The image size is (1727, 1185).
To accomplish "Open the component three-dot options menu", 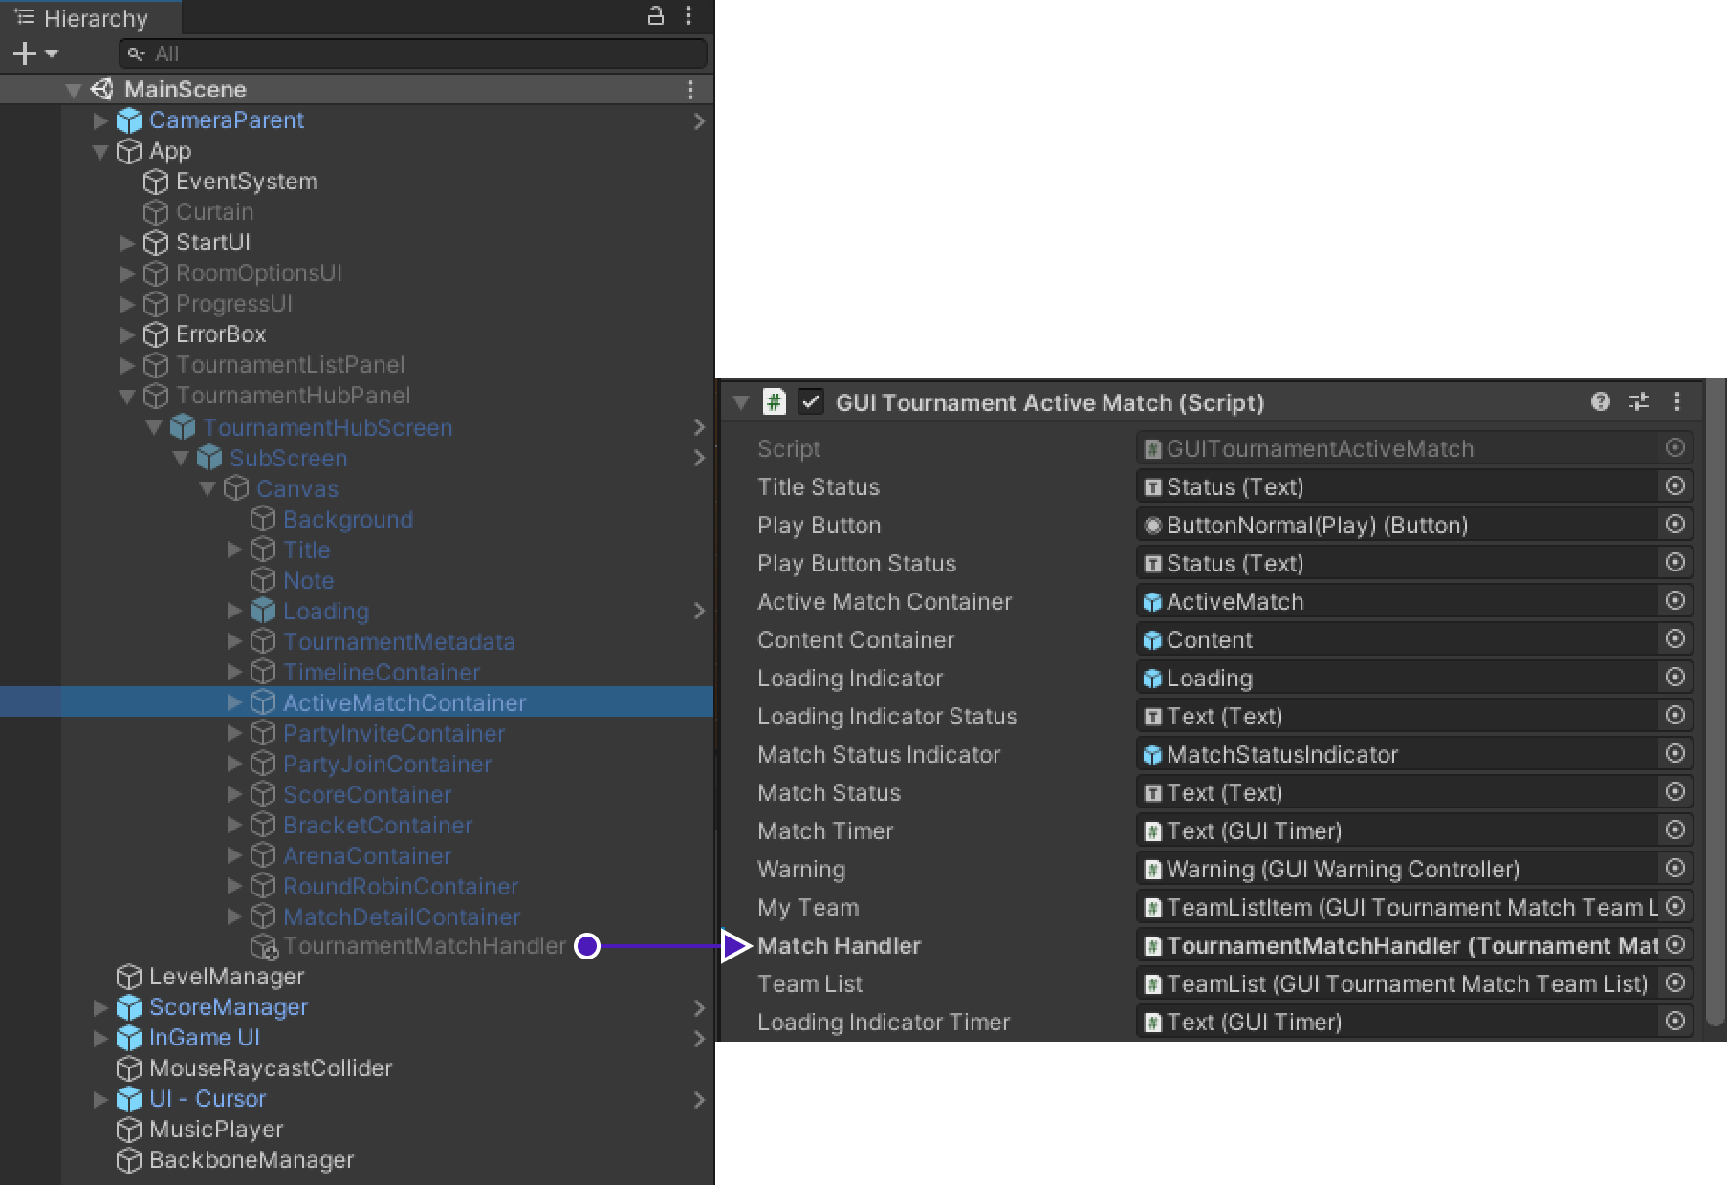I will click(x=1676, y=402).
